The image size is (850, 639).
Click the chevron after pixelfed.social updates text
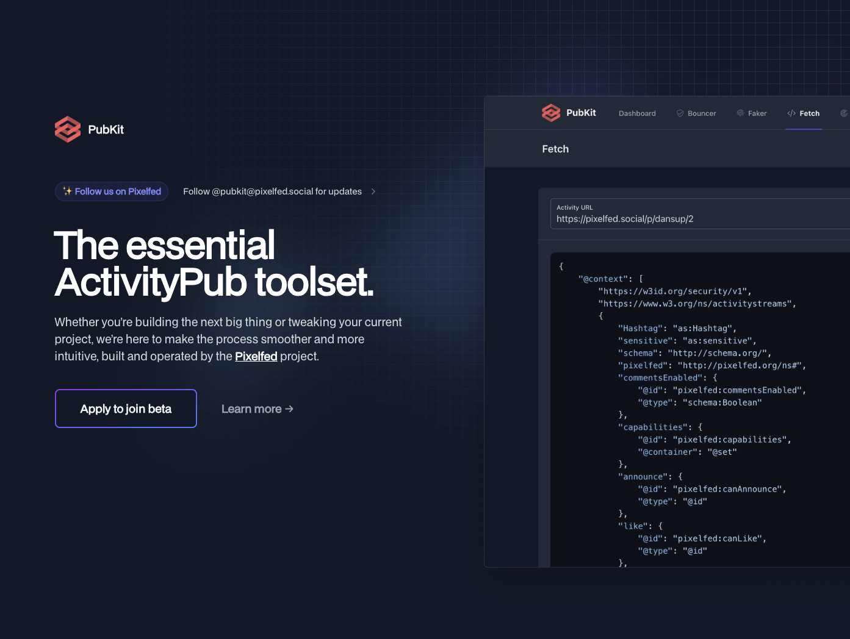373,191
